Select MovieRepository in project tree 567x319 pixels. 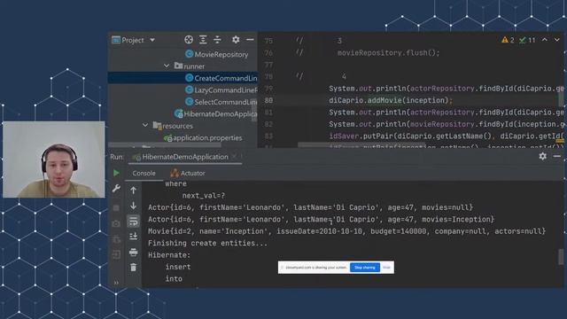coord(221,54)
